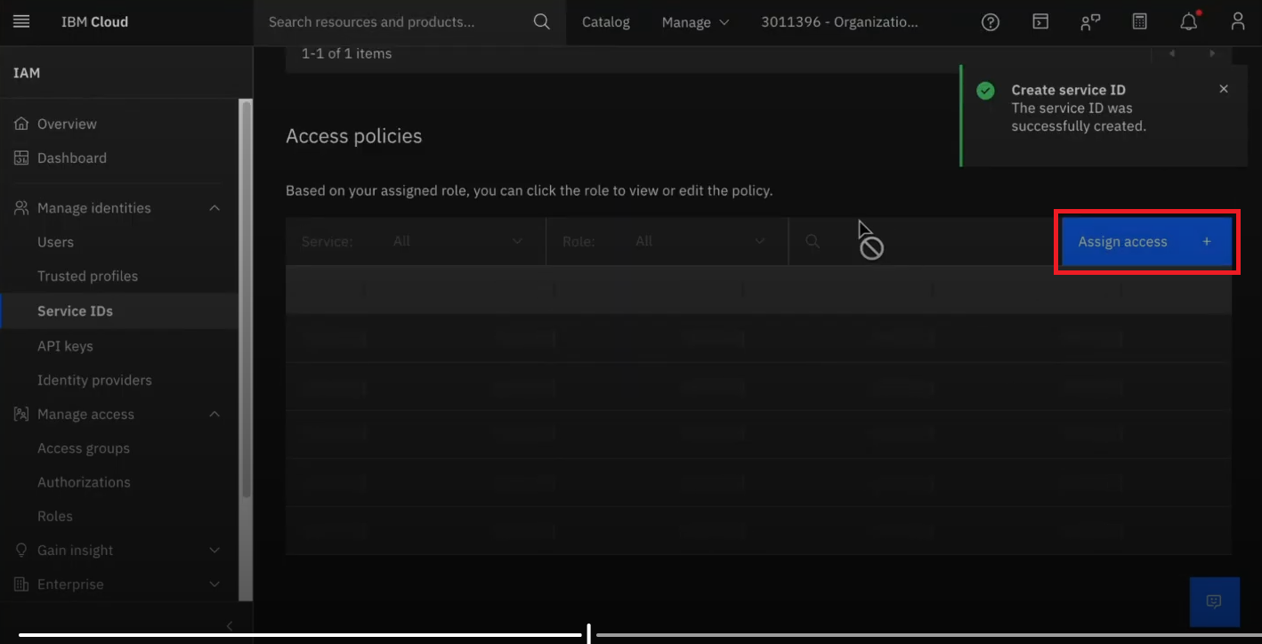Image resolution: width=1262 pixels, height=644 pixels.
Task: Go to API keys in sidebar
Action: click(x=65, y=346)
